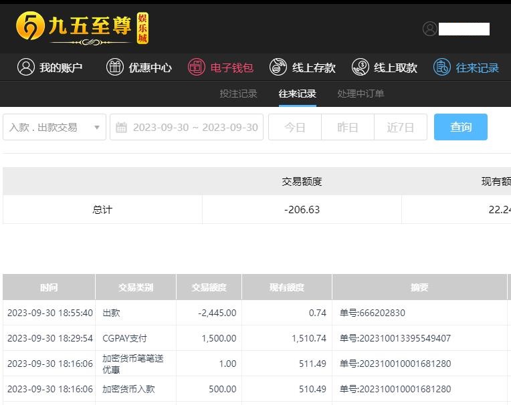Filter records by 近7日
Screen dimensions: 511x405
click(401, 127)
